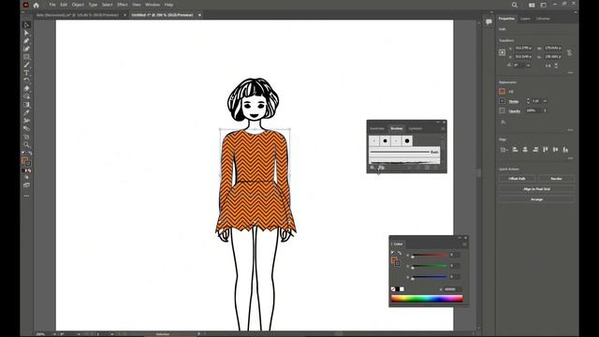Toggle Fill and Stroke box in Color panel
Image resolution: width=599 pixels, height=337 pixels.
(x=395, y=261)
